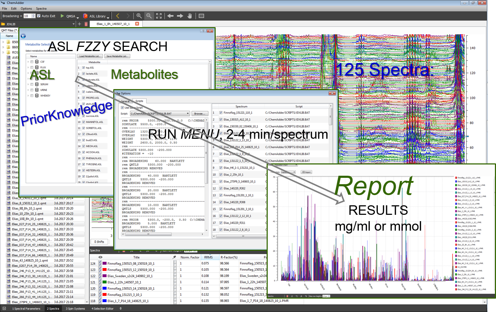This screenshot has width=496, height=312.
Task: Add a folder with the plus icon
Action: pyautogui.click(x=80, y=24)
